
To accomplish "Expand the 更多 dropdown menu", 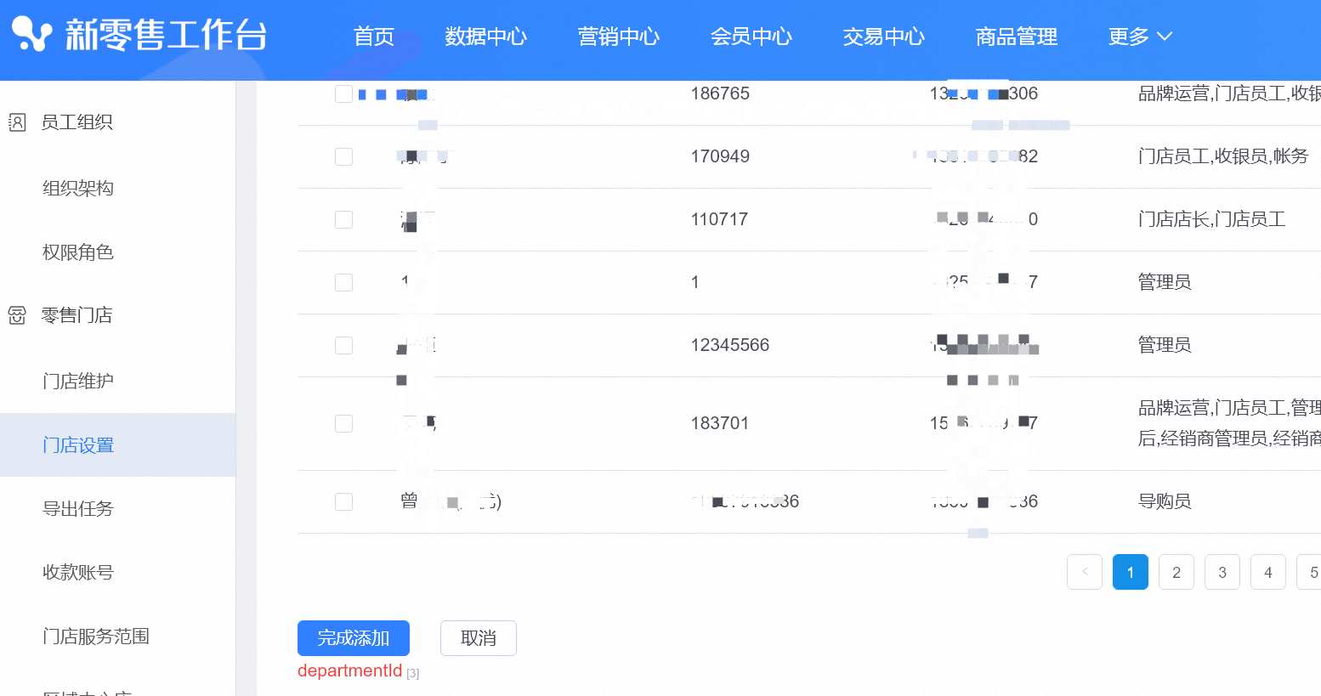I will (x=1139, y=37).
